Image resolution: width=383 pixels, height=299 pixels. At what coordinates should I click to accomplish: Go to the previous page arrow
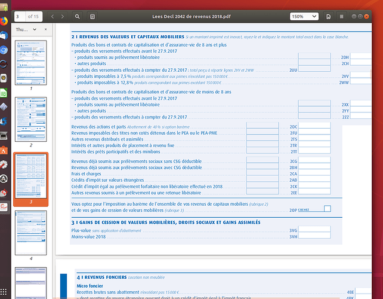pos(52,16)
